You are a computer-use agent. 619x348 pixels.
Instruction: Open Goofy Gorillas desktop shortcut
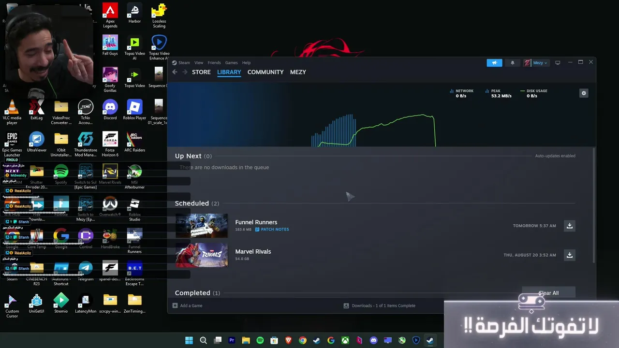tap(110, 80)
